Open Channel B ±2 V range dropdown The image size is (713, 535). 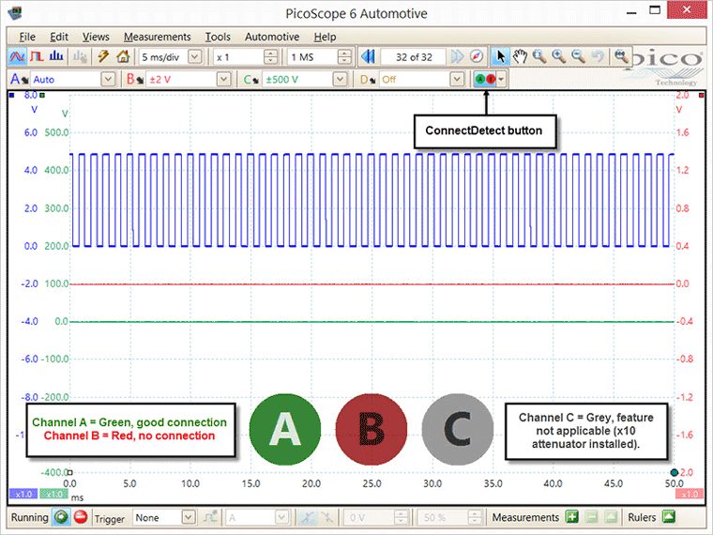coord(223,80)
